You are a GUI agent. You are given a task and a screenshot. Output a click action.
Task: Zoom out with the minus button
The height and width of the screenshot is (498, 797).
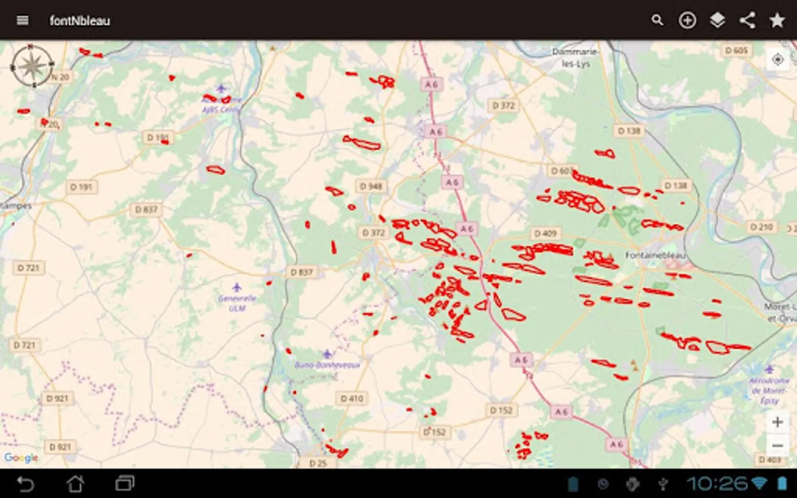tap(778, 445)
